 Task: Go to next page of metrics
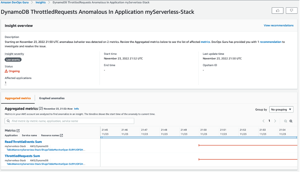(x=275, y=121)
